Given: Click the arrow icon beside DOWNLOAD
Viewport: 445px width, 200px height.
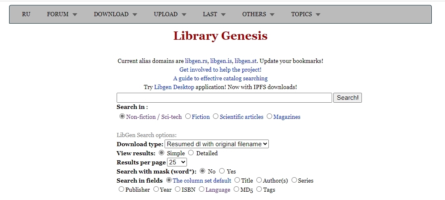Looking at the screenshot, I should [x=135, y=14].
